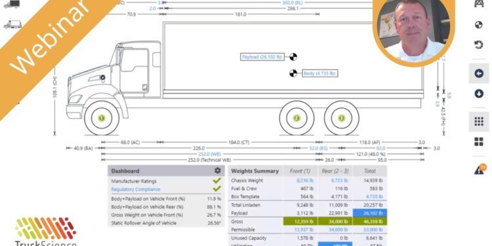Click the Total column header
Image resolution: width=492 pixels, height=246 pixels.
click(369, 171)
